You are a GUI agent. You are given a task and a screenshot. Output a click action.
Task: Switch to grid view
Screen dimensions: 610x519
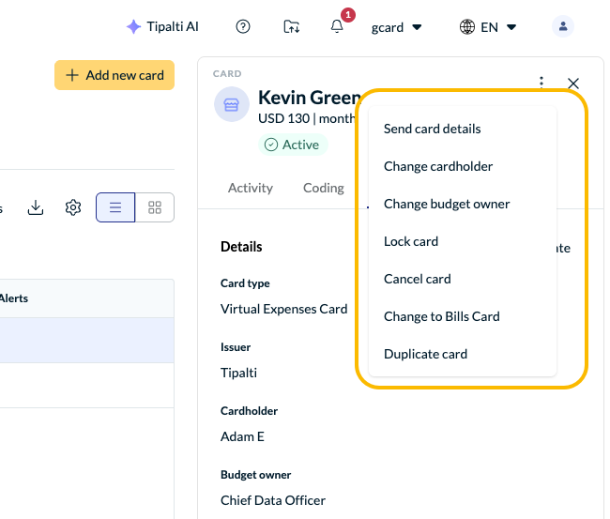point(155,207)
